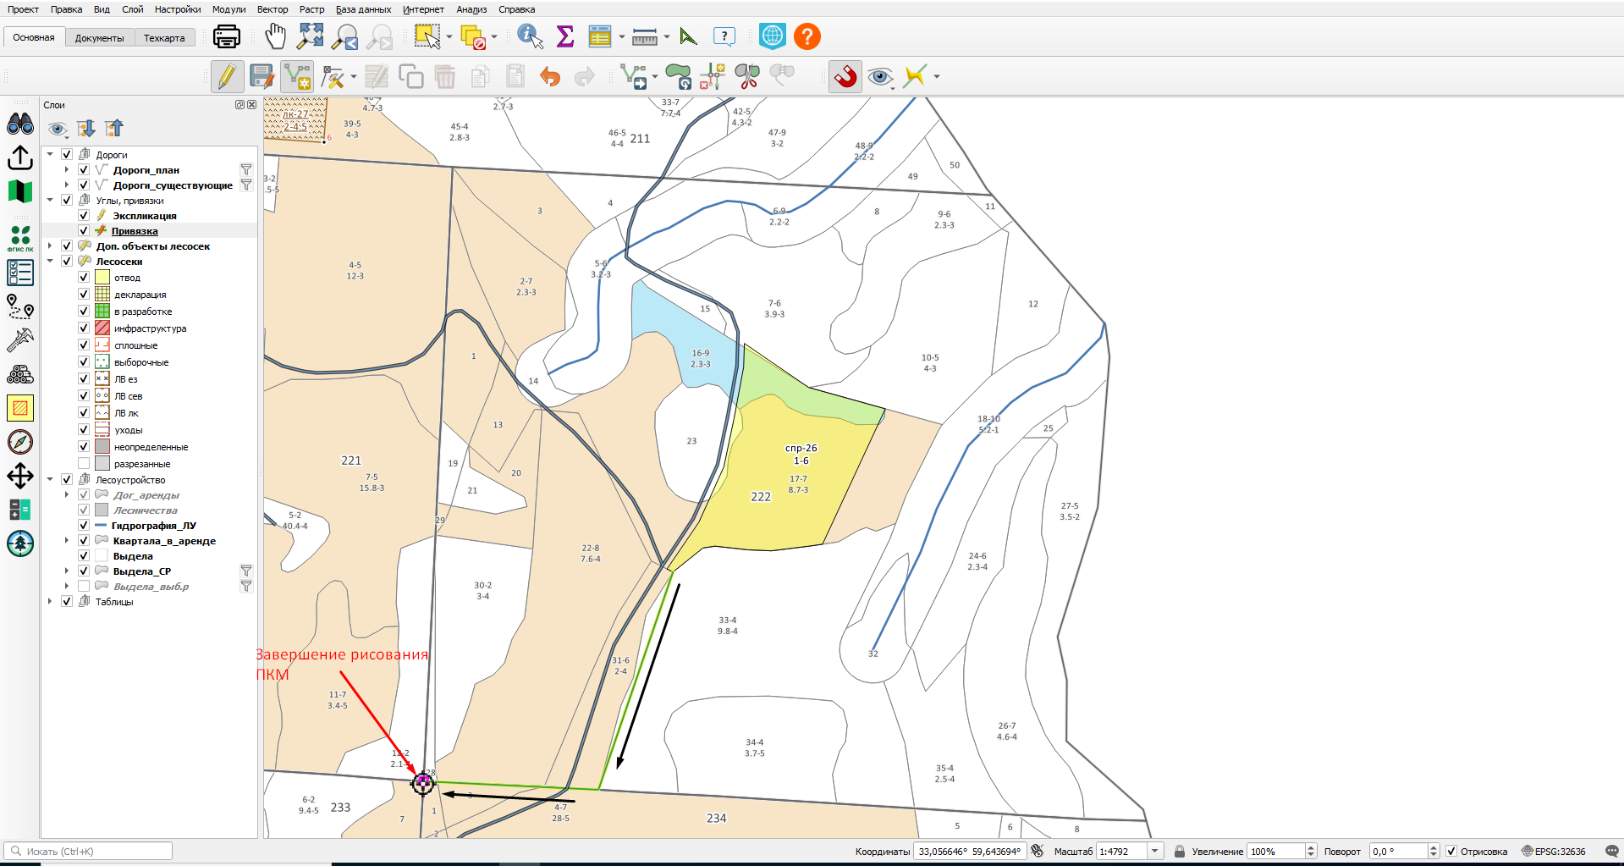The image size is (1624, 866).
Task: Open the Слой menu
Action: [x=133, y=9]
